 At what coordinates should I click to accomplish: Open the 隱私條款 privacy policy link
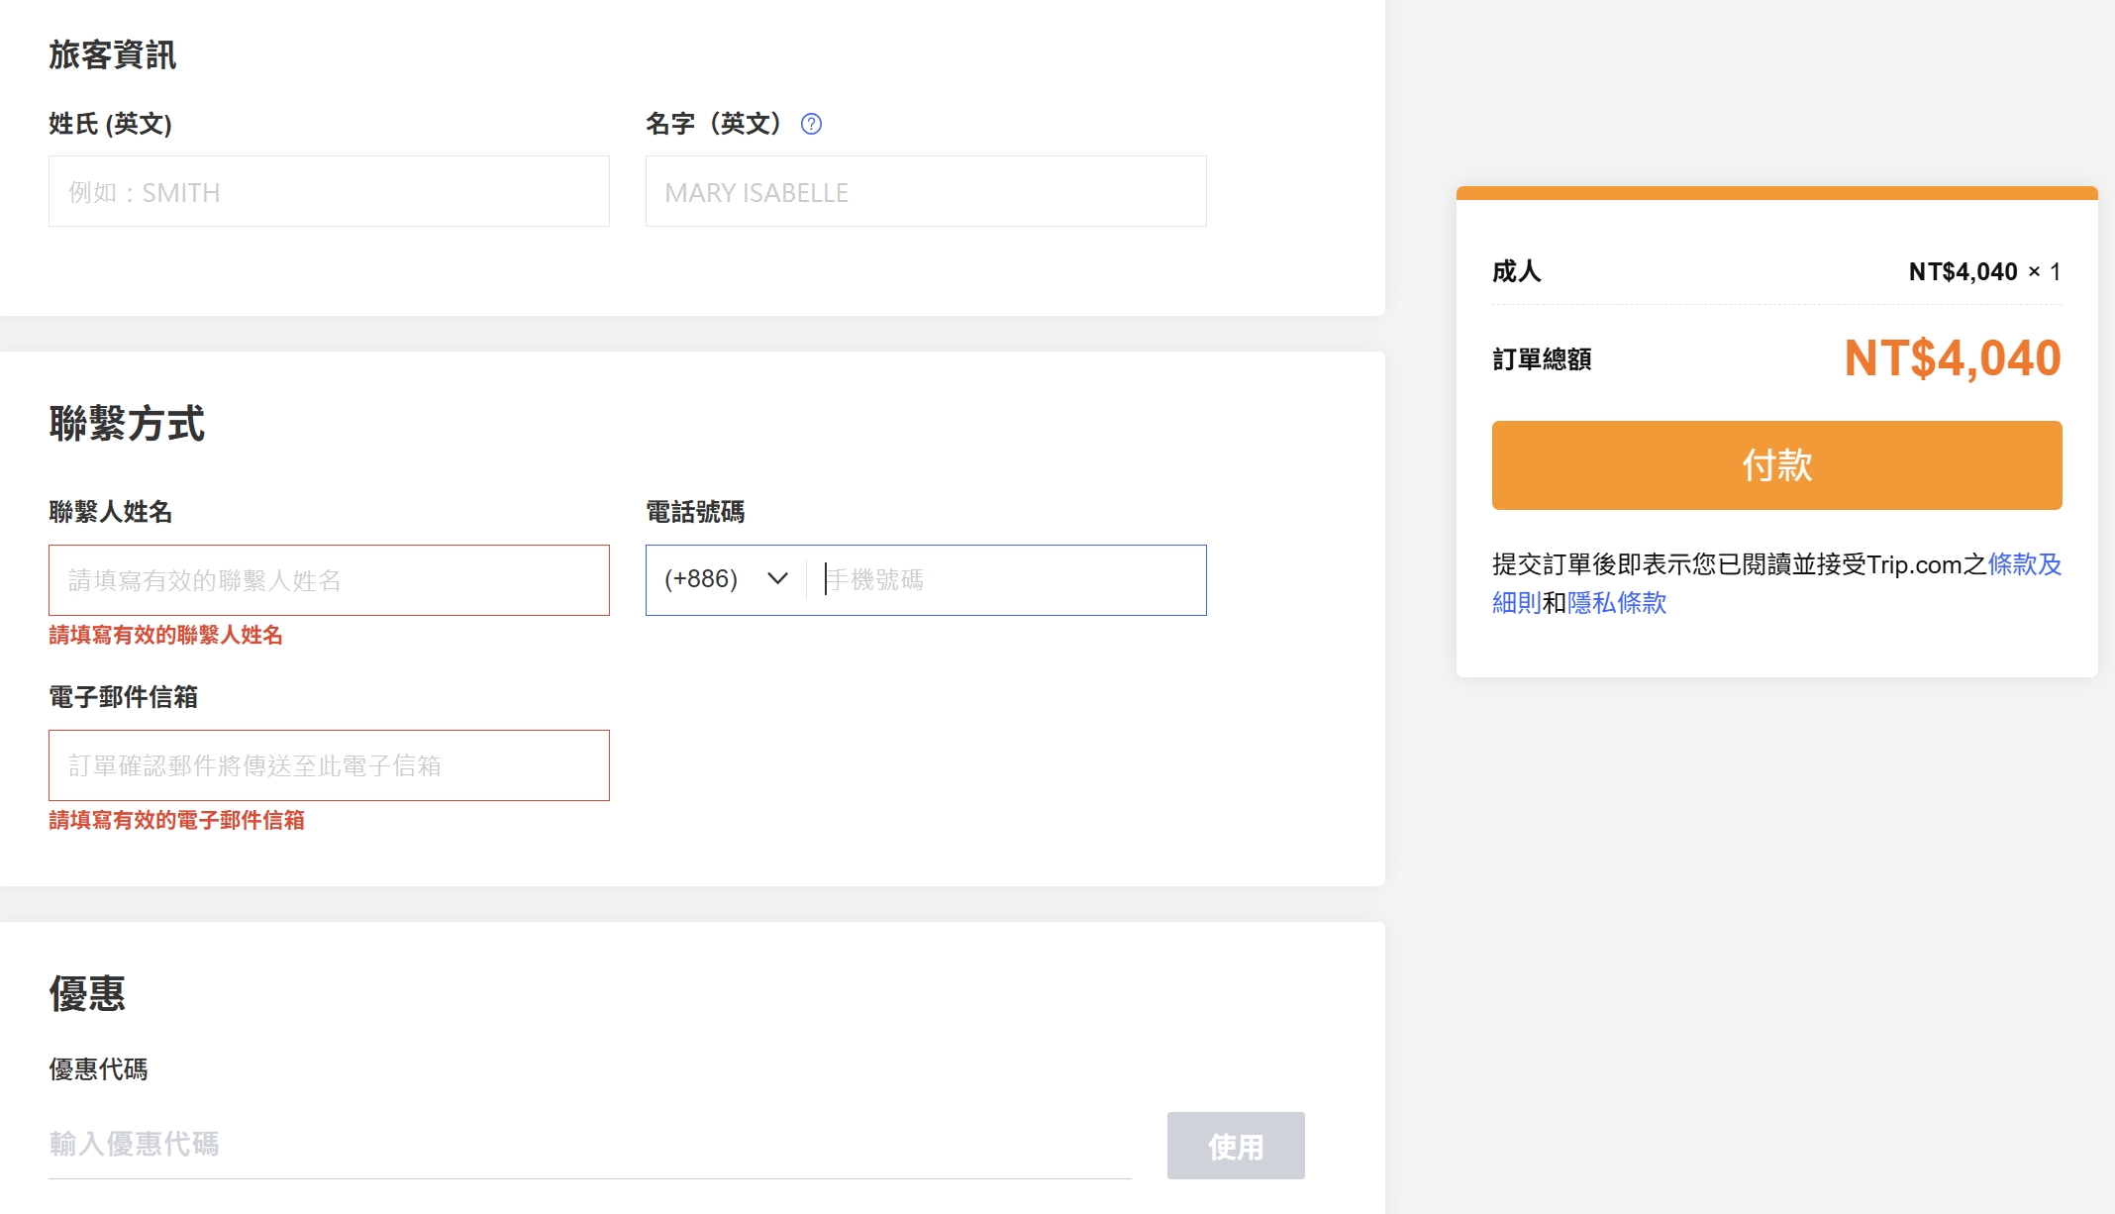click(x=1617, y=603)
